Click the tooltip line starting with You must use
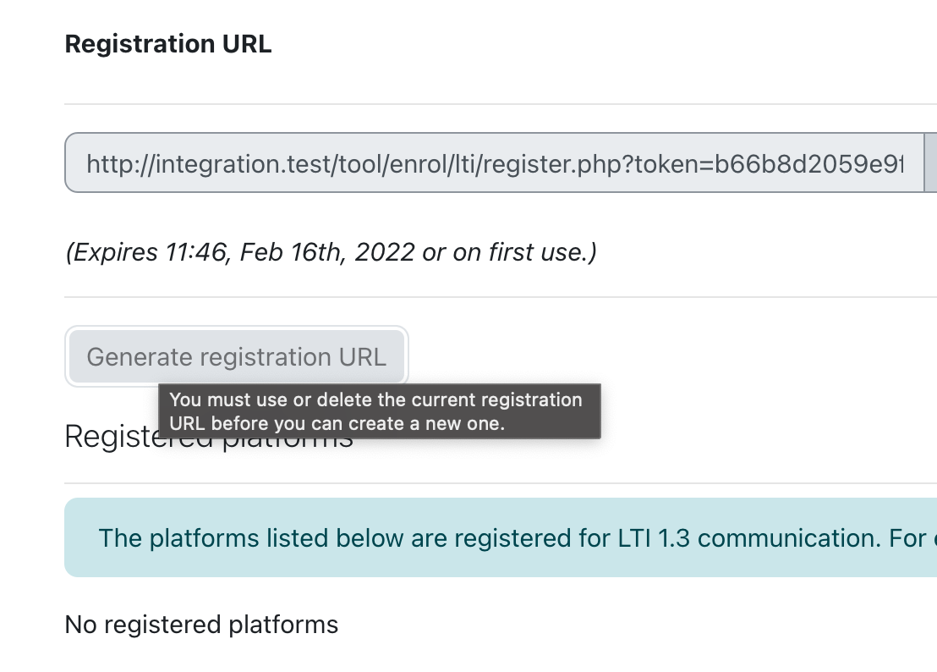 [375, 399]
